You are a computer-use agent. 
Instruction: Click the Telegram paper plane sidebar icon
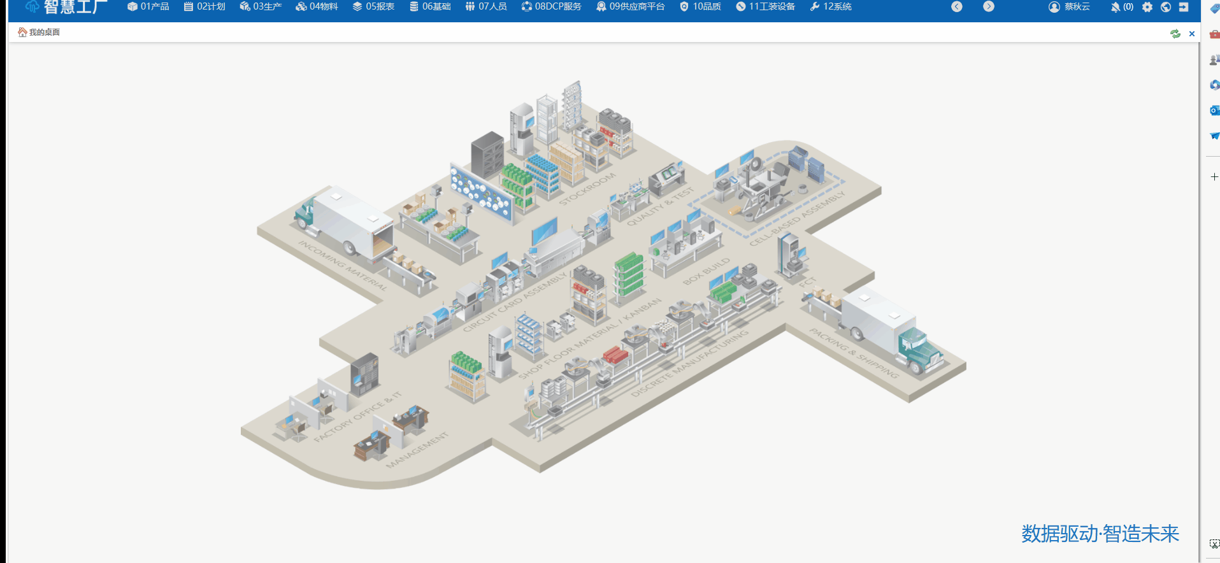pos(1214,136)
